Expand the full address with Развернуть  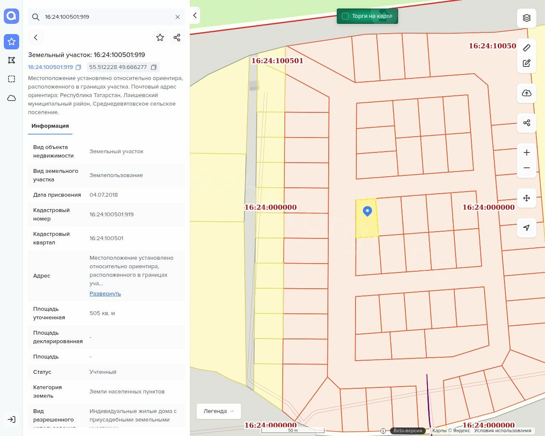pos(105,294)
